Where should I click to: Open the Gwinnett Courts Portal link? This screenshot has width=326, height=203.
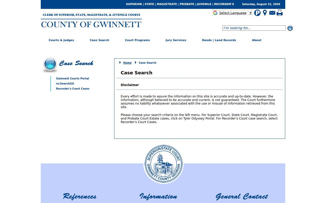pyautogui.click(x=73, y=79)
